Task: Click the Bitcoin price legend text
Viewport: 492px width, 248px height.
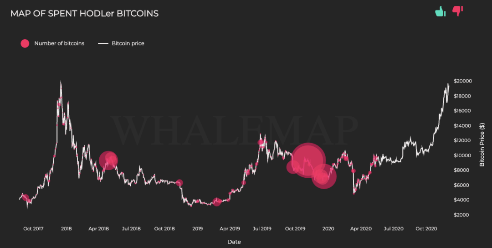Action: pyautogui.click(x=128, y=43)
